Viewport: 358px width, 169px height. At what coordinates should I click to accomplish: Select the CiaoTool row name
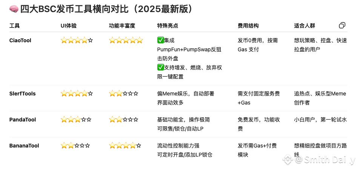21,40
